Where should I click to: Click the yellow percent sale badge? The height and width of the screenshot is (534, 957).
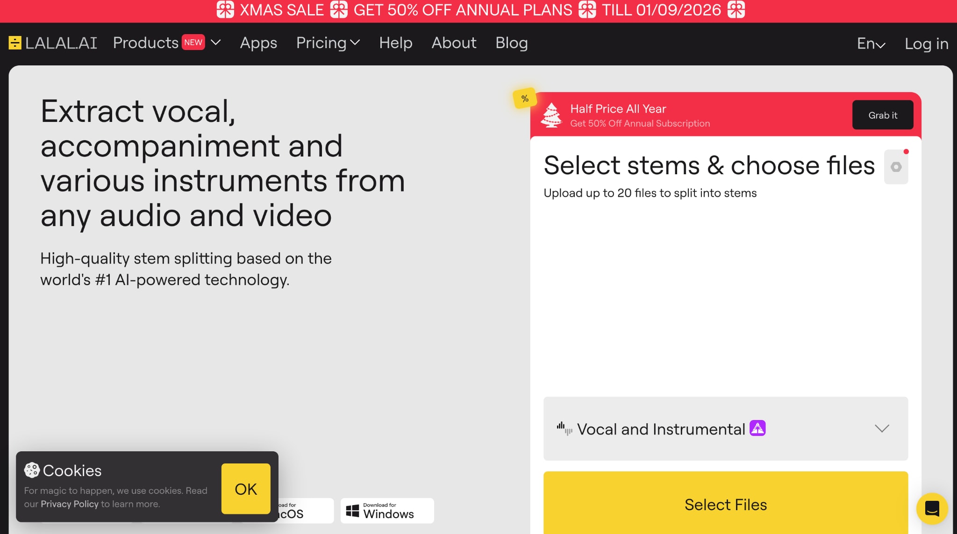tap(524, 99)
